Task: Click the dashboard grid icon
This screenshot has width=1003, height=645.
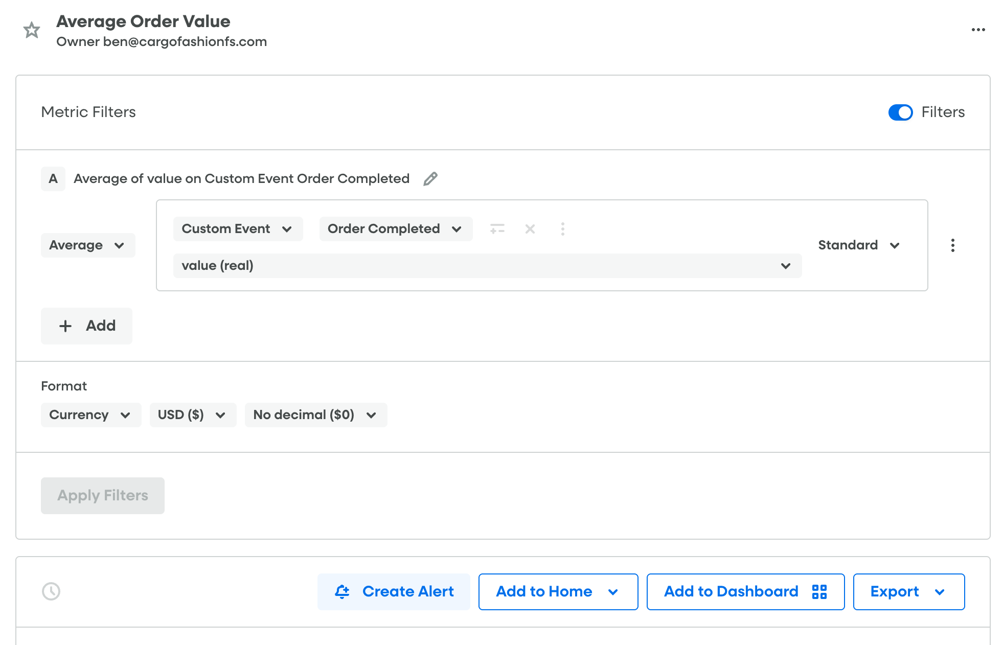Action: click(x=819, y=591)
